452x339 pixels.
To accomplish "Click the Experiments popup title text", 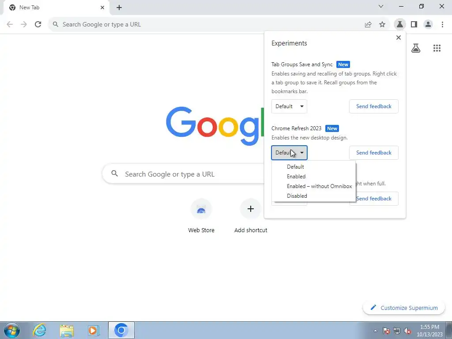I will [x=289, y=43].
